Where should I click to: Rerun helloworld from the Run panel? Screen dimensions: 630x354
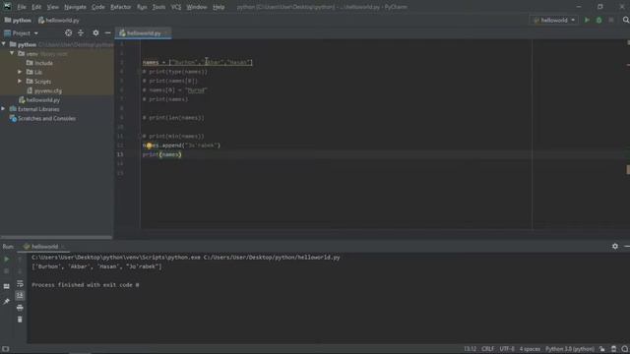[x=7, y=260]
